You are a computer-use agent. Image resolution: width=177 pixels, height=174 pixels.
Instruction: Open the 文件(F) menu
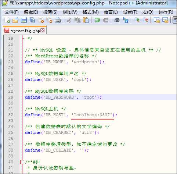pos(12,12)
